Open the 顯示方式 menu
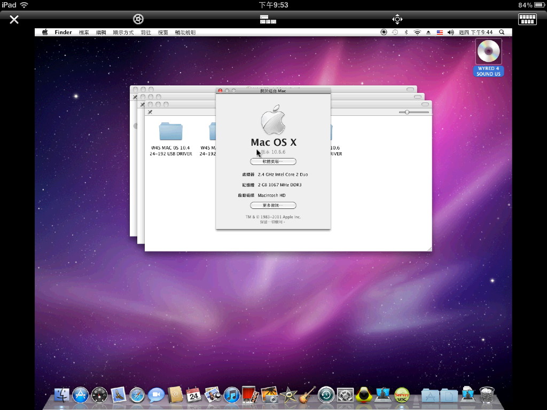The image size is (547, 410). pyautogui.click(x=123, y=33)
